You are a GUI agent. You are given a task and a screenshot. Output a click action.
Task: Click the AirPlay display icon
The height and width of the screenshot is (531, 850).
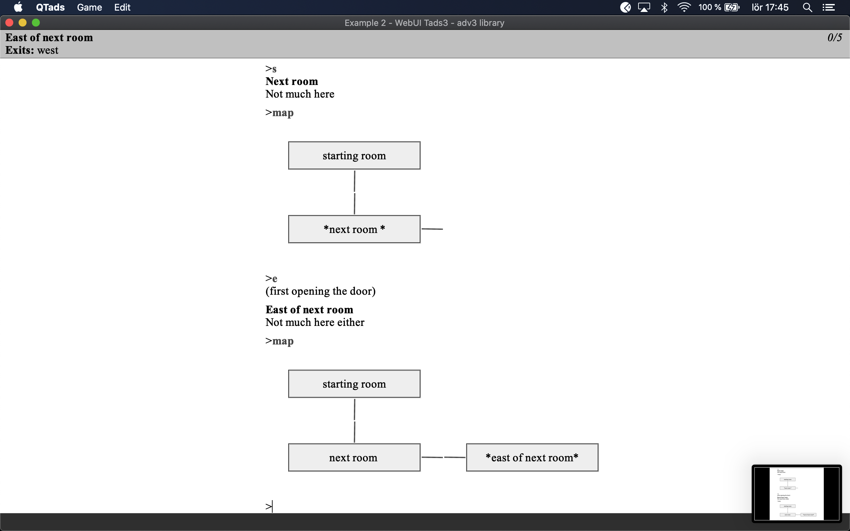(x=644, y=7)
